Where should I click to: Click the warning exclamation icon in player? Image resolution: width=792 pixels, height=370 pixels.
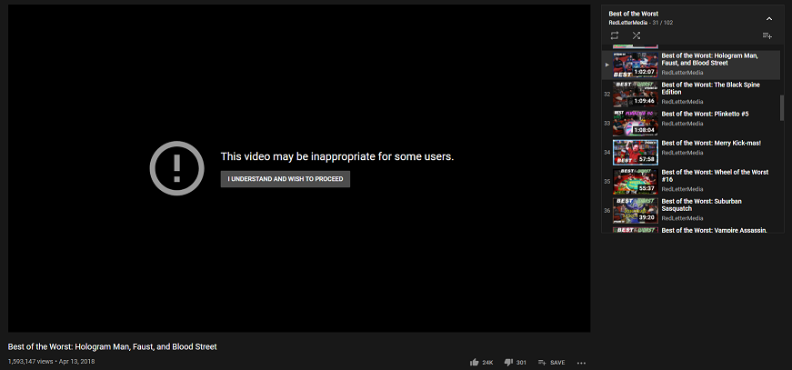(176, 168)
